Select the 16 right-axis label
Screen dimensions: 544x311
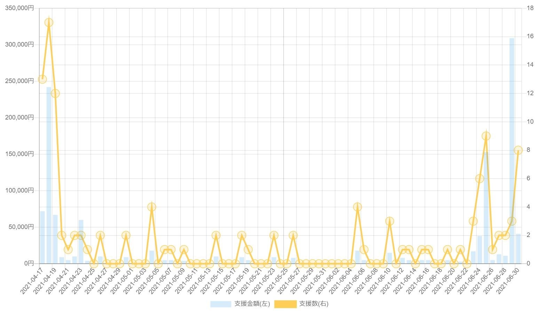[x=530, y=36]
